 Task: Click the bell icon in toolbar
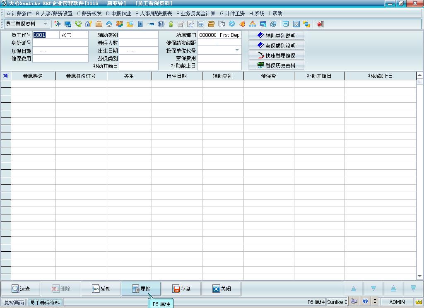click(x=242, y=24)
